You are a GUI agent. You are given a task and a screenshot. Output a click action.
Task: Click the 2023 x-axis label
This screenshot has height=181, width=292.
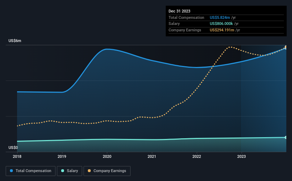pyautogui.click(x=241, y=156)
